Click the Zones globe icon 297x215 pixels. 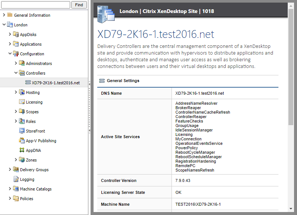[22, 160]
